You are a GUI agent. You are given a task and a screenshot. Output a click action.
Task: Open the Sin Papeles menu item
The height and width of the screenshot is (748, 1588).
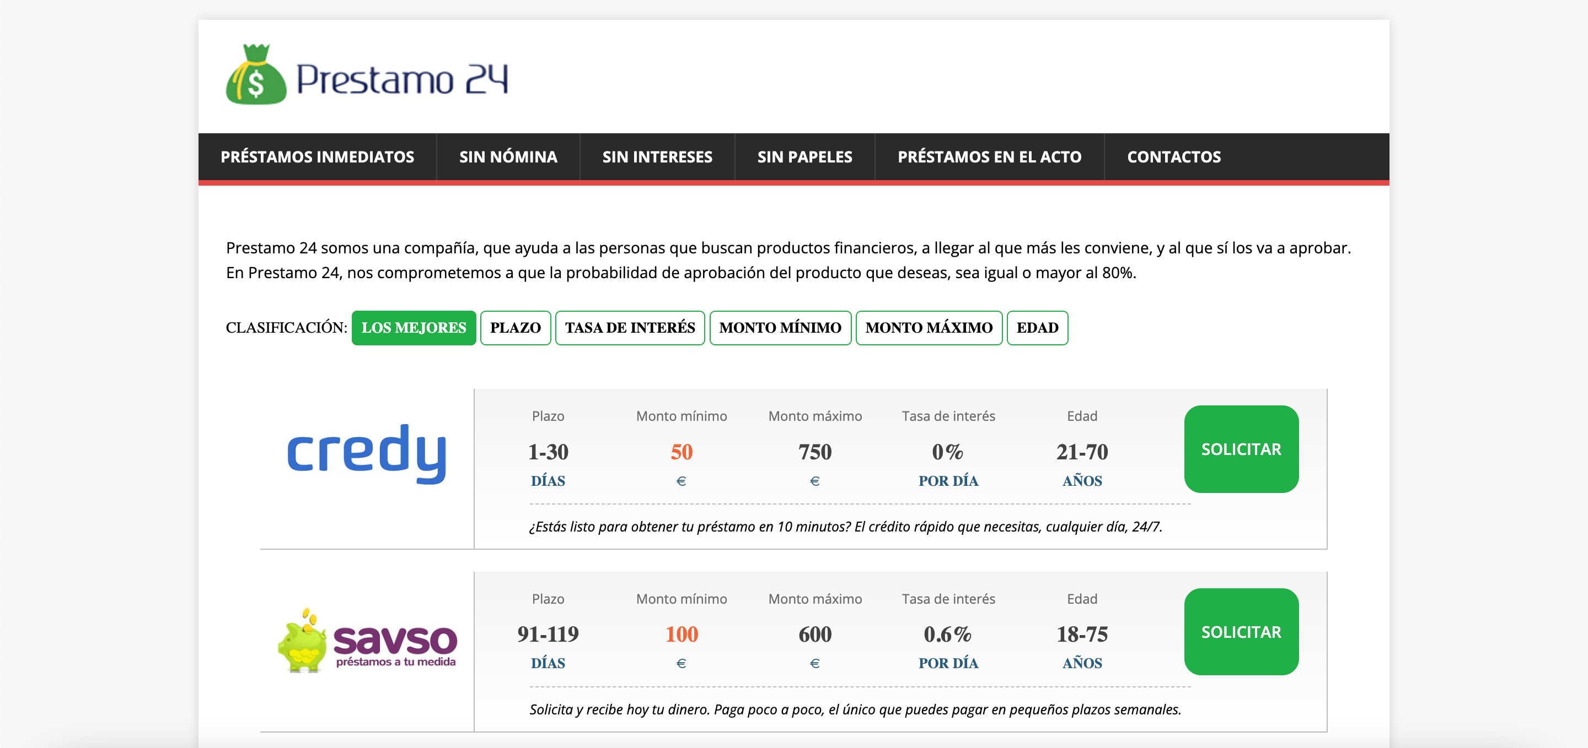(x=804, y=156)
